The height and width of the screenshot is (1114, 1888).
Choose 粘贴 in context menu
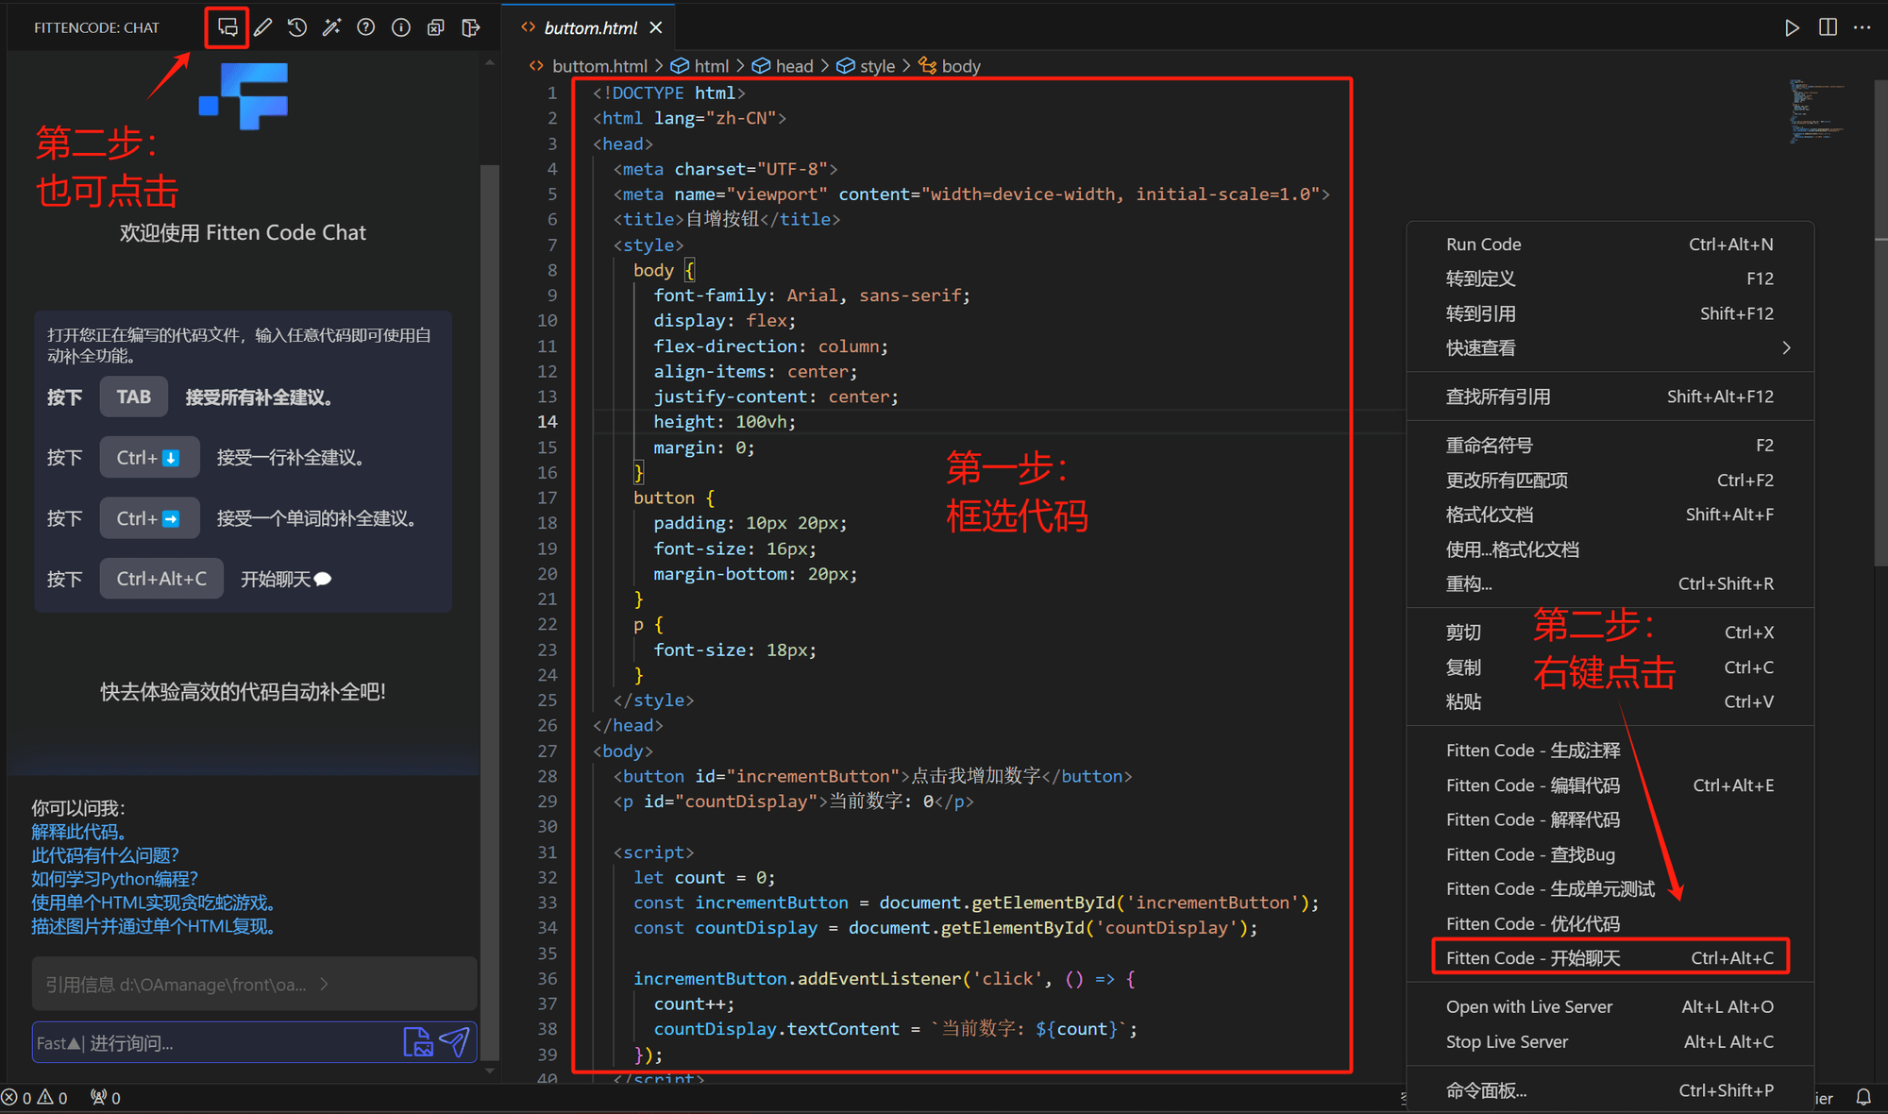[x=1610, y=701]
